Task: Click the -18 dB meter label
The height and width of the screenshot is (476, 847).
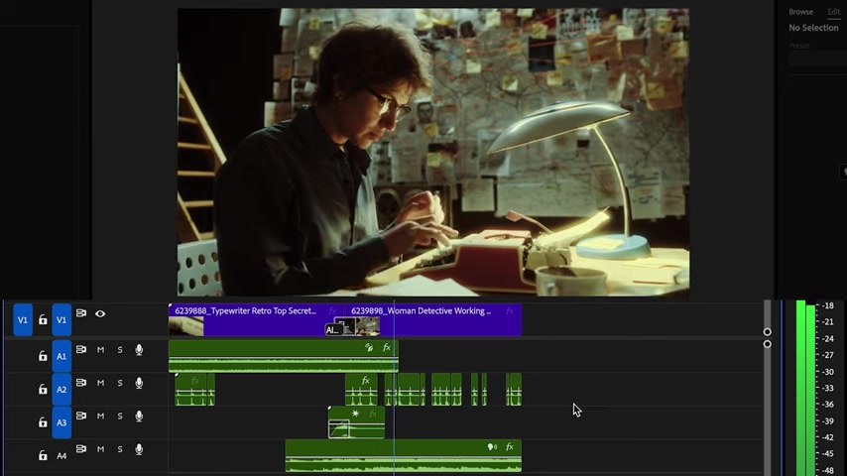Action: pyautogui.click(x=827, y=305)
